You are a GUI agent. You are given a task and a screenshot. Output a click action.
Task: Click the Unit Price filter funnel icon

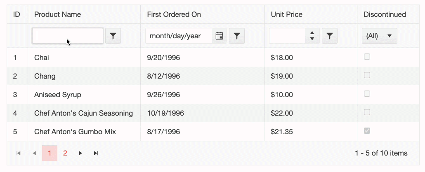coord(329,36)
